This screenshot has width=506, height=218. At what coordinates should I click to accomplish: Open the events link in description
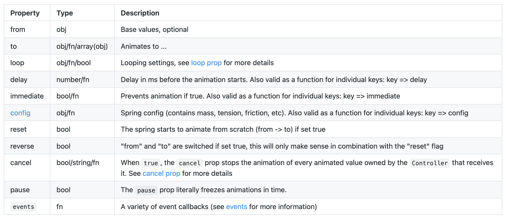236,207
